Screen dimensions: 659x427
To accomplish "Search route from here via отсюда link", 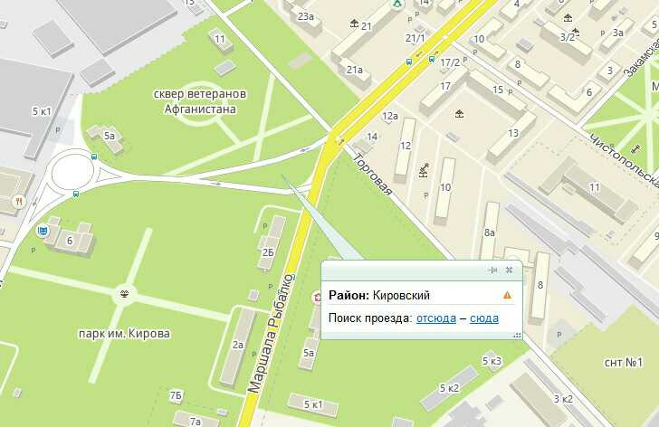I will point(435,318).
